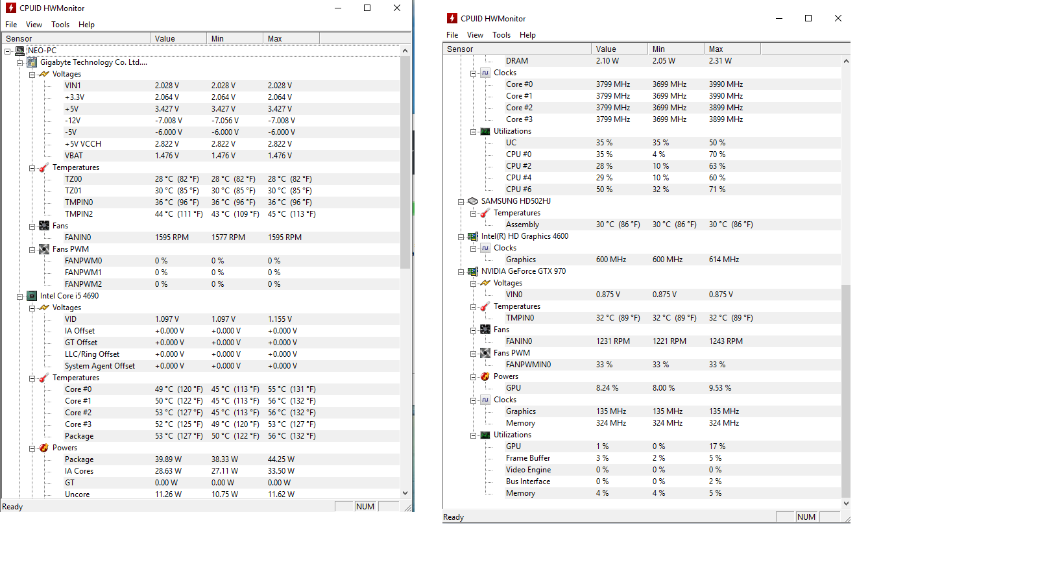Collapse the SAMSUNG HD502HJ node

pyautogui.click(x=461, y=201)
